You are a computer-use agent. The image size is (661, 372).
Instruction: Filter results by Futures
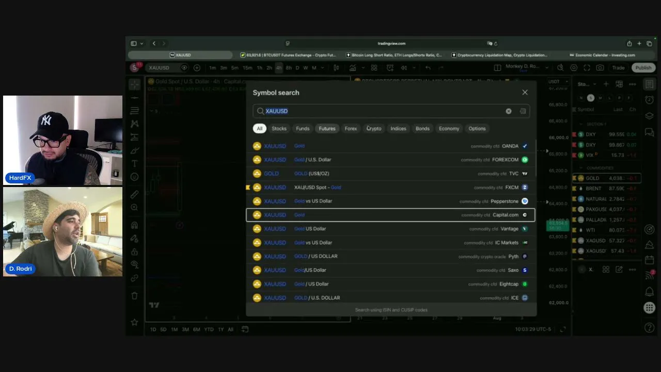(x=327, y=129)
